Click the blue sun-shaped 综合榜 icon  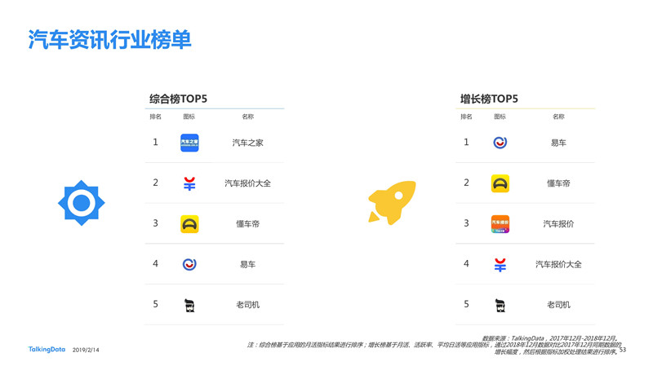coord(81,203)
